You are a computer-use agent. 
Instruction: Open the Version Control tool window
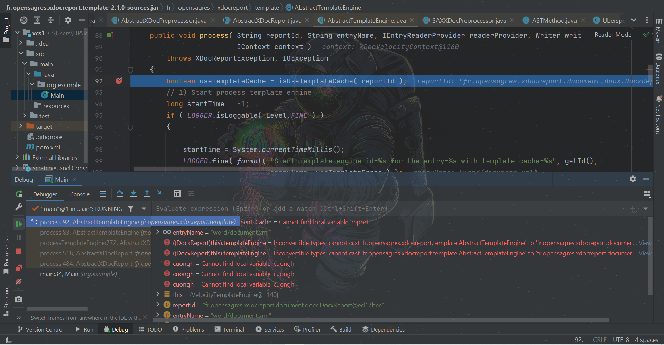pyautogui.click(x=40, y=329)
